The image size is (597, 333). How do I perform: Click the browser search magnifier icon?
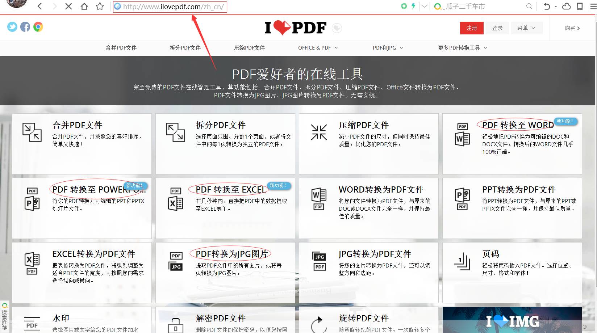529,6
